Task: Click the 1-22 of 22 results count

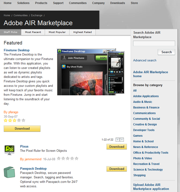Action: point(107,140)
